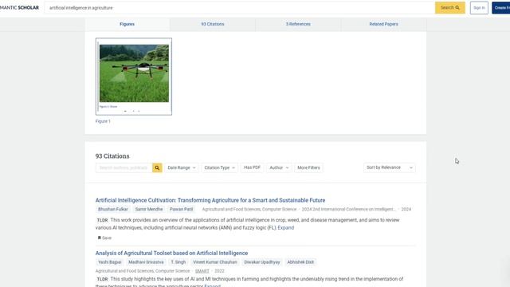Open the Author filter dropdown
The width and height of the screenshot is (510, 287).
pos(279,167)
